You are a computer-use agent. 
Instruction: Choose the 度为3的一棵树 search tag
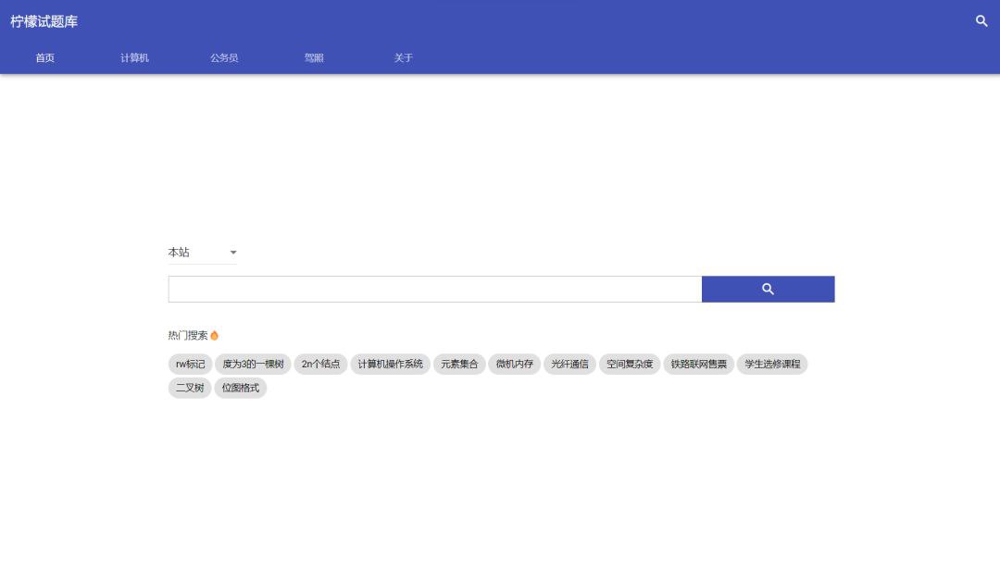[x=253, y=364]
